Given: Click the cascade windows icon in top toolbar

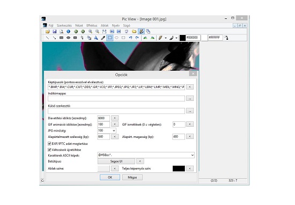Looking at the screenshot, I should tap(148, 32).
